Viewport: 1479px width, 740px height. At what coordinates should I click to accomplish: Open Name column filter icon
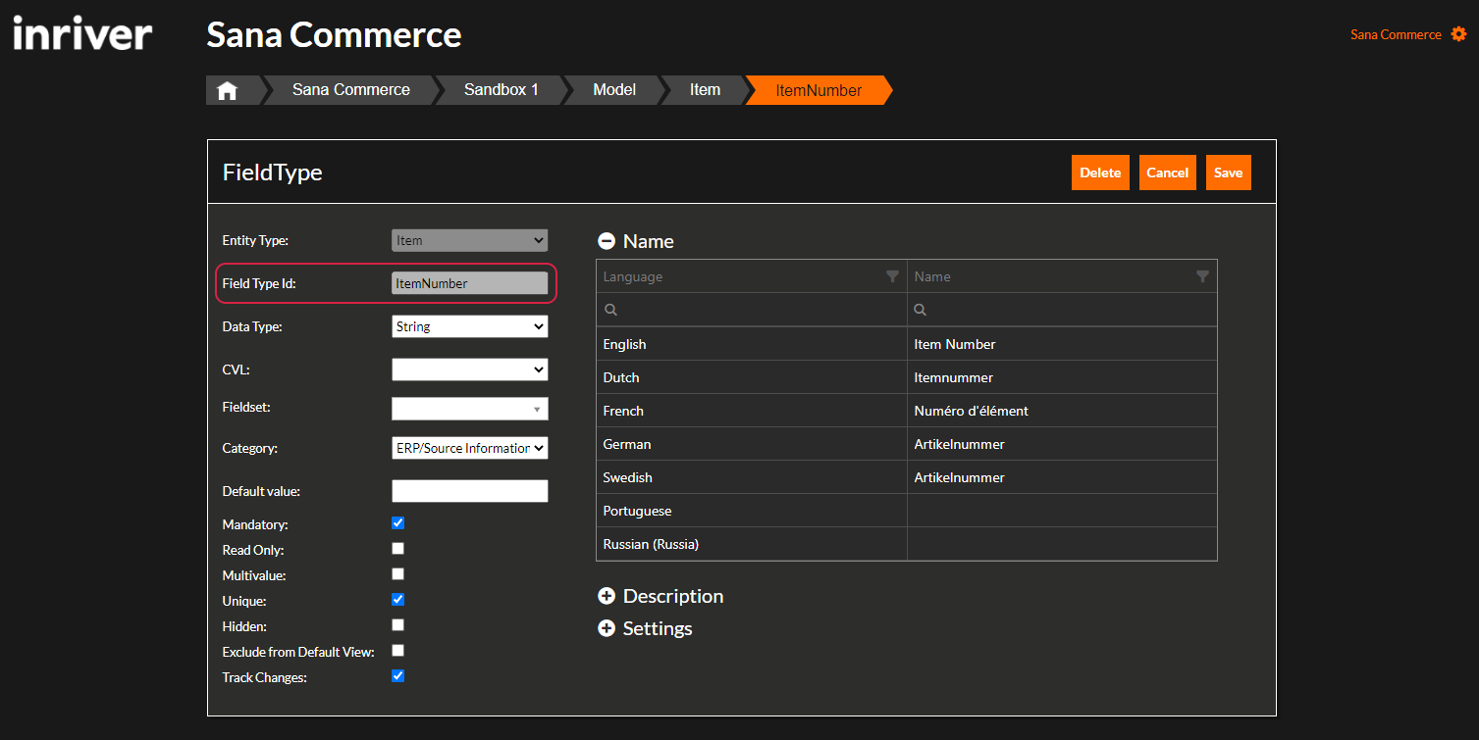[1202, 276]
